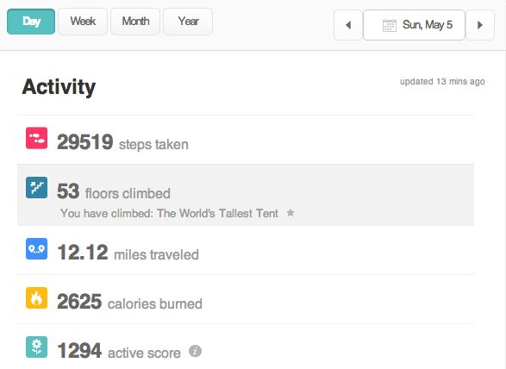Go to previous day with left arrow
The image size is (506, 369).
pyautogui.click(x=348, y=25)
